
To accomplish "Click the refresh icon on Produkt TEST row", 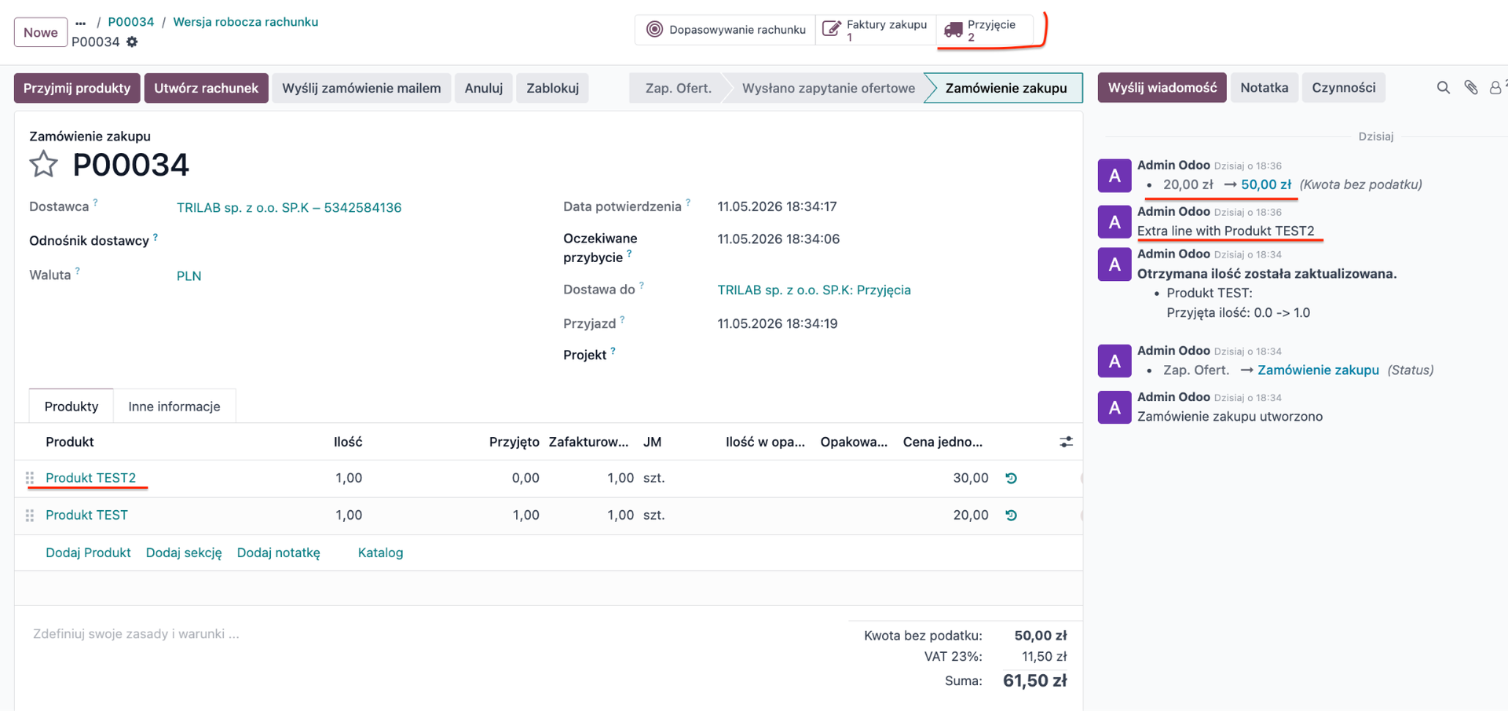I will click(1012, 516).
